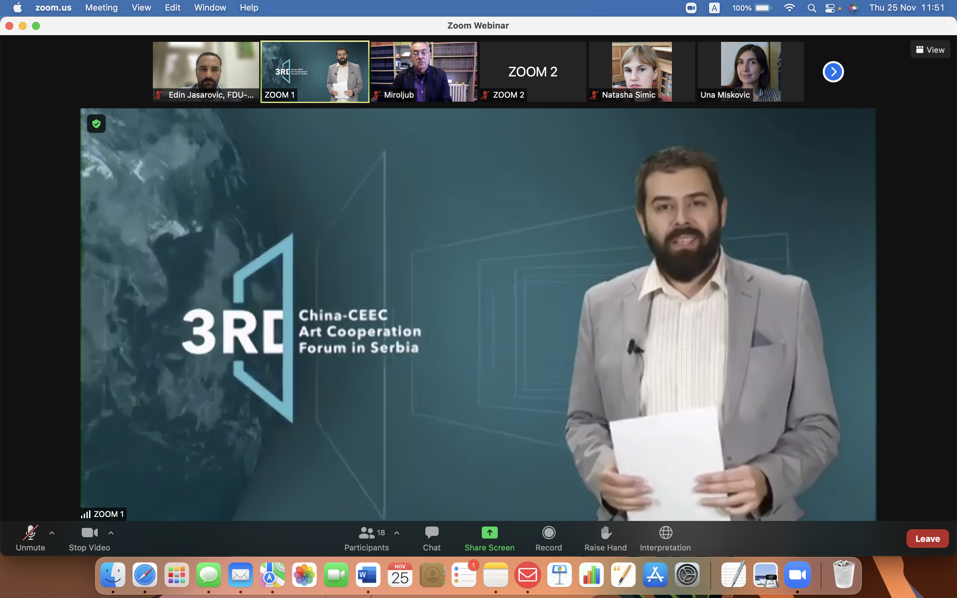Select Miroljub video thumbnail

pyautogui.click(x=424, y=72)
